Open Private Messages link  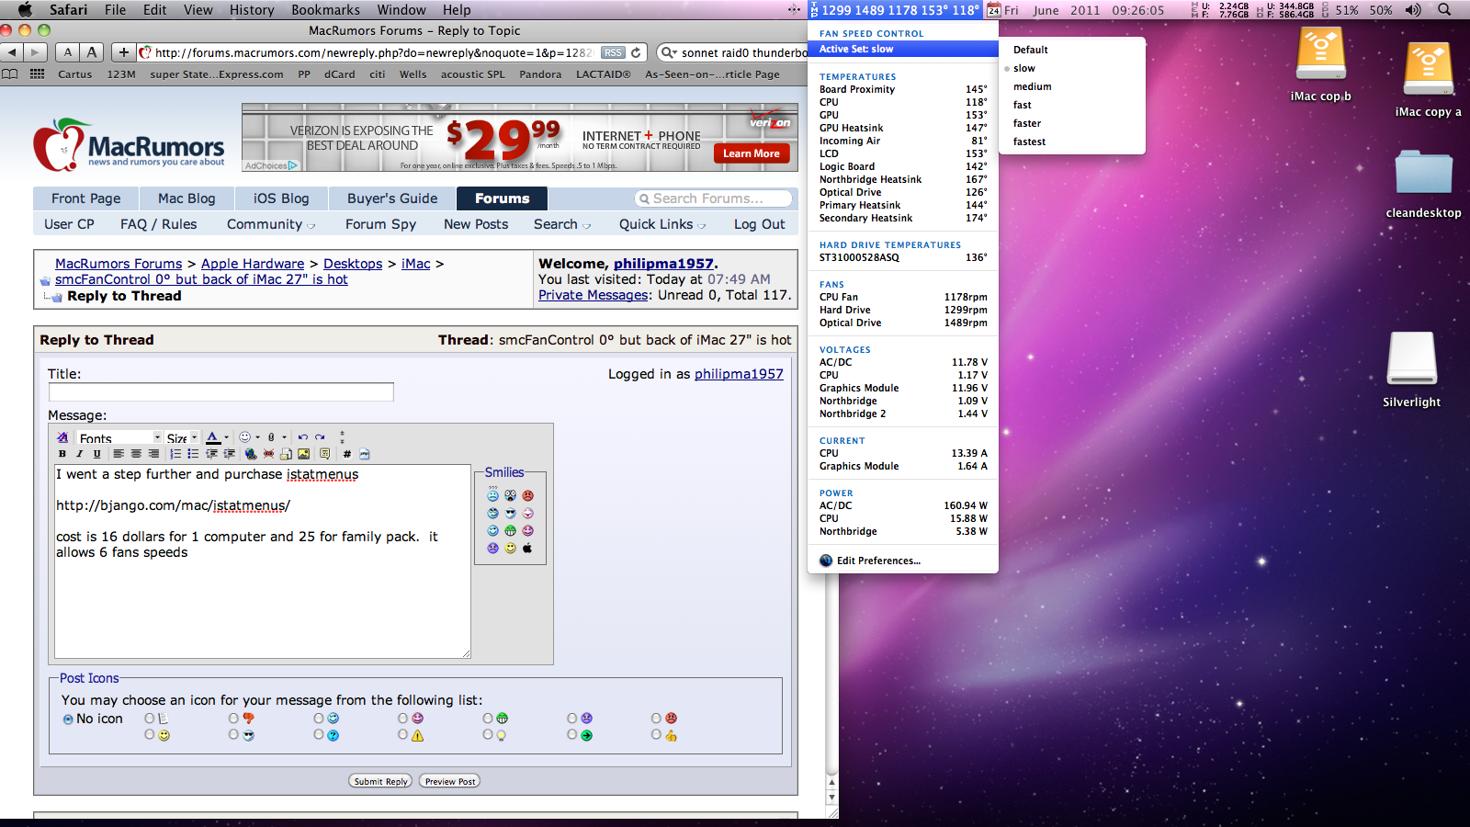tap(594, 295)
